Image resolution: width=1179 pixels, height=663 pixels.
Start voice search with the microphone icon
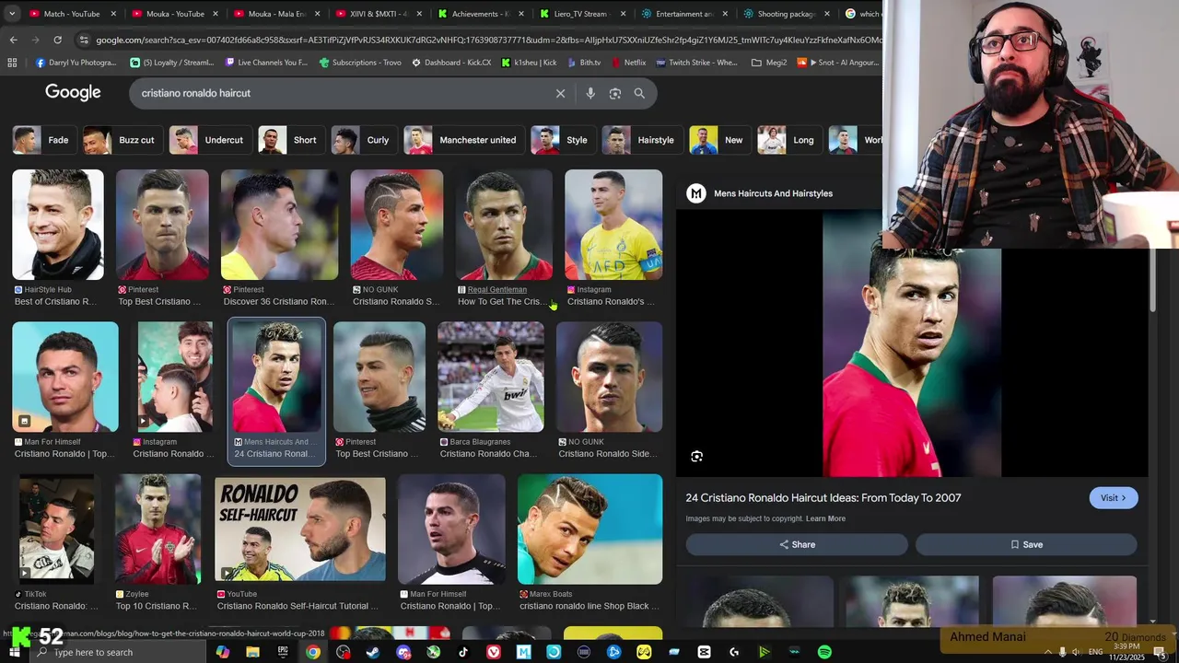point(590,93)
